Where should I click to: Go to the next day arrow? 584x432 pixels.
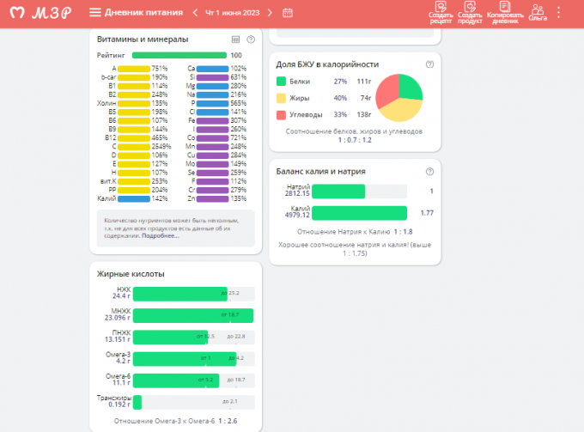271,13
